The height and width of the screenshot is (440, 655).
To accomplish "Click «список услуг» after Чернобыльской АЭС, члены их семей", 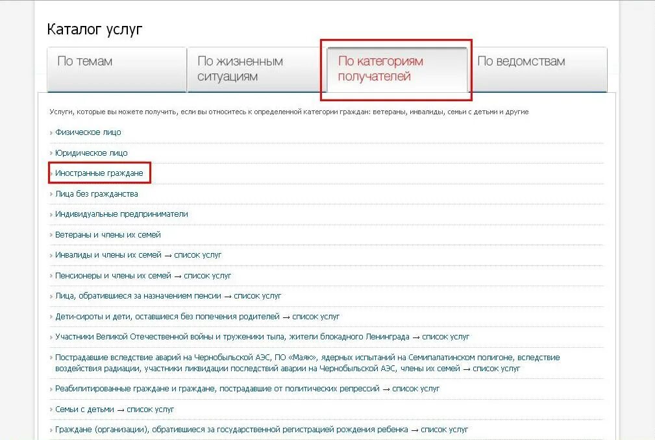I will click(x=496, y=369).
